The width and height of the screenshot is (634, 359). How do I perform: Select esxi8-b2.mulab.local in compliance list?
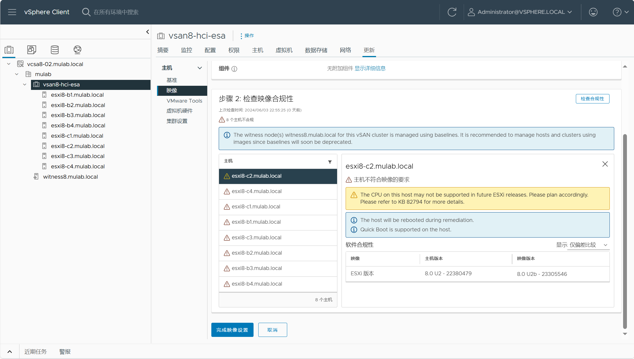click(278, 253)
